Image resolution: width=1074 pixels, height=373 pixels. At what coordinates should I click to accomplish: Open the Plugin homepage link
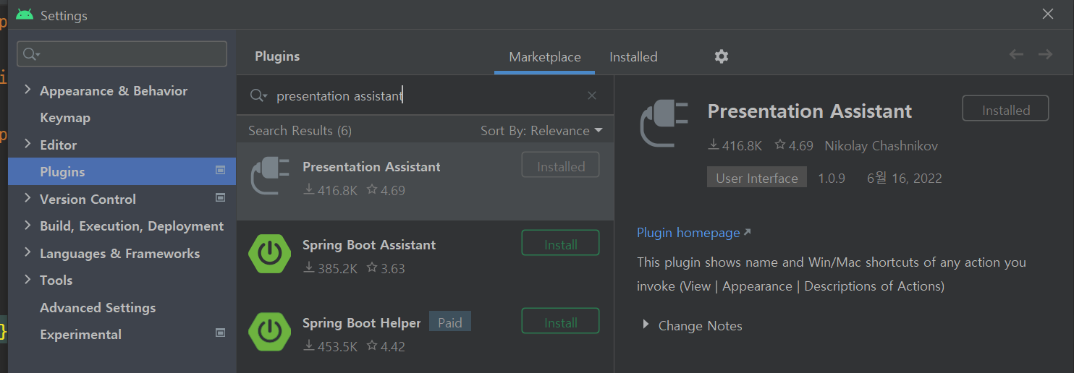[688, 232]
